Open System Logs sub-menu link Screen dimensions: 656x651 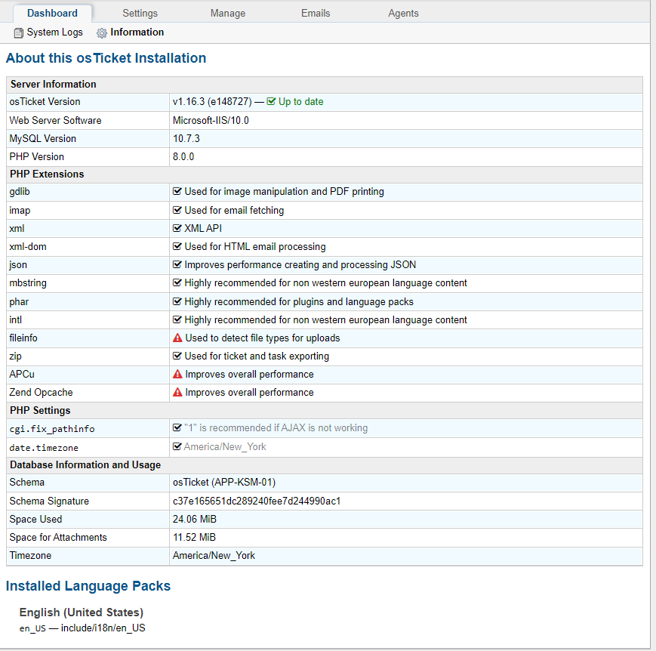click(x=54, y=32)
